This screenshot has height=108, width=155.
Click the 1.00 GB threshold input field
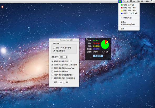pos(60,82)
